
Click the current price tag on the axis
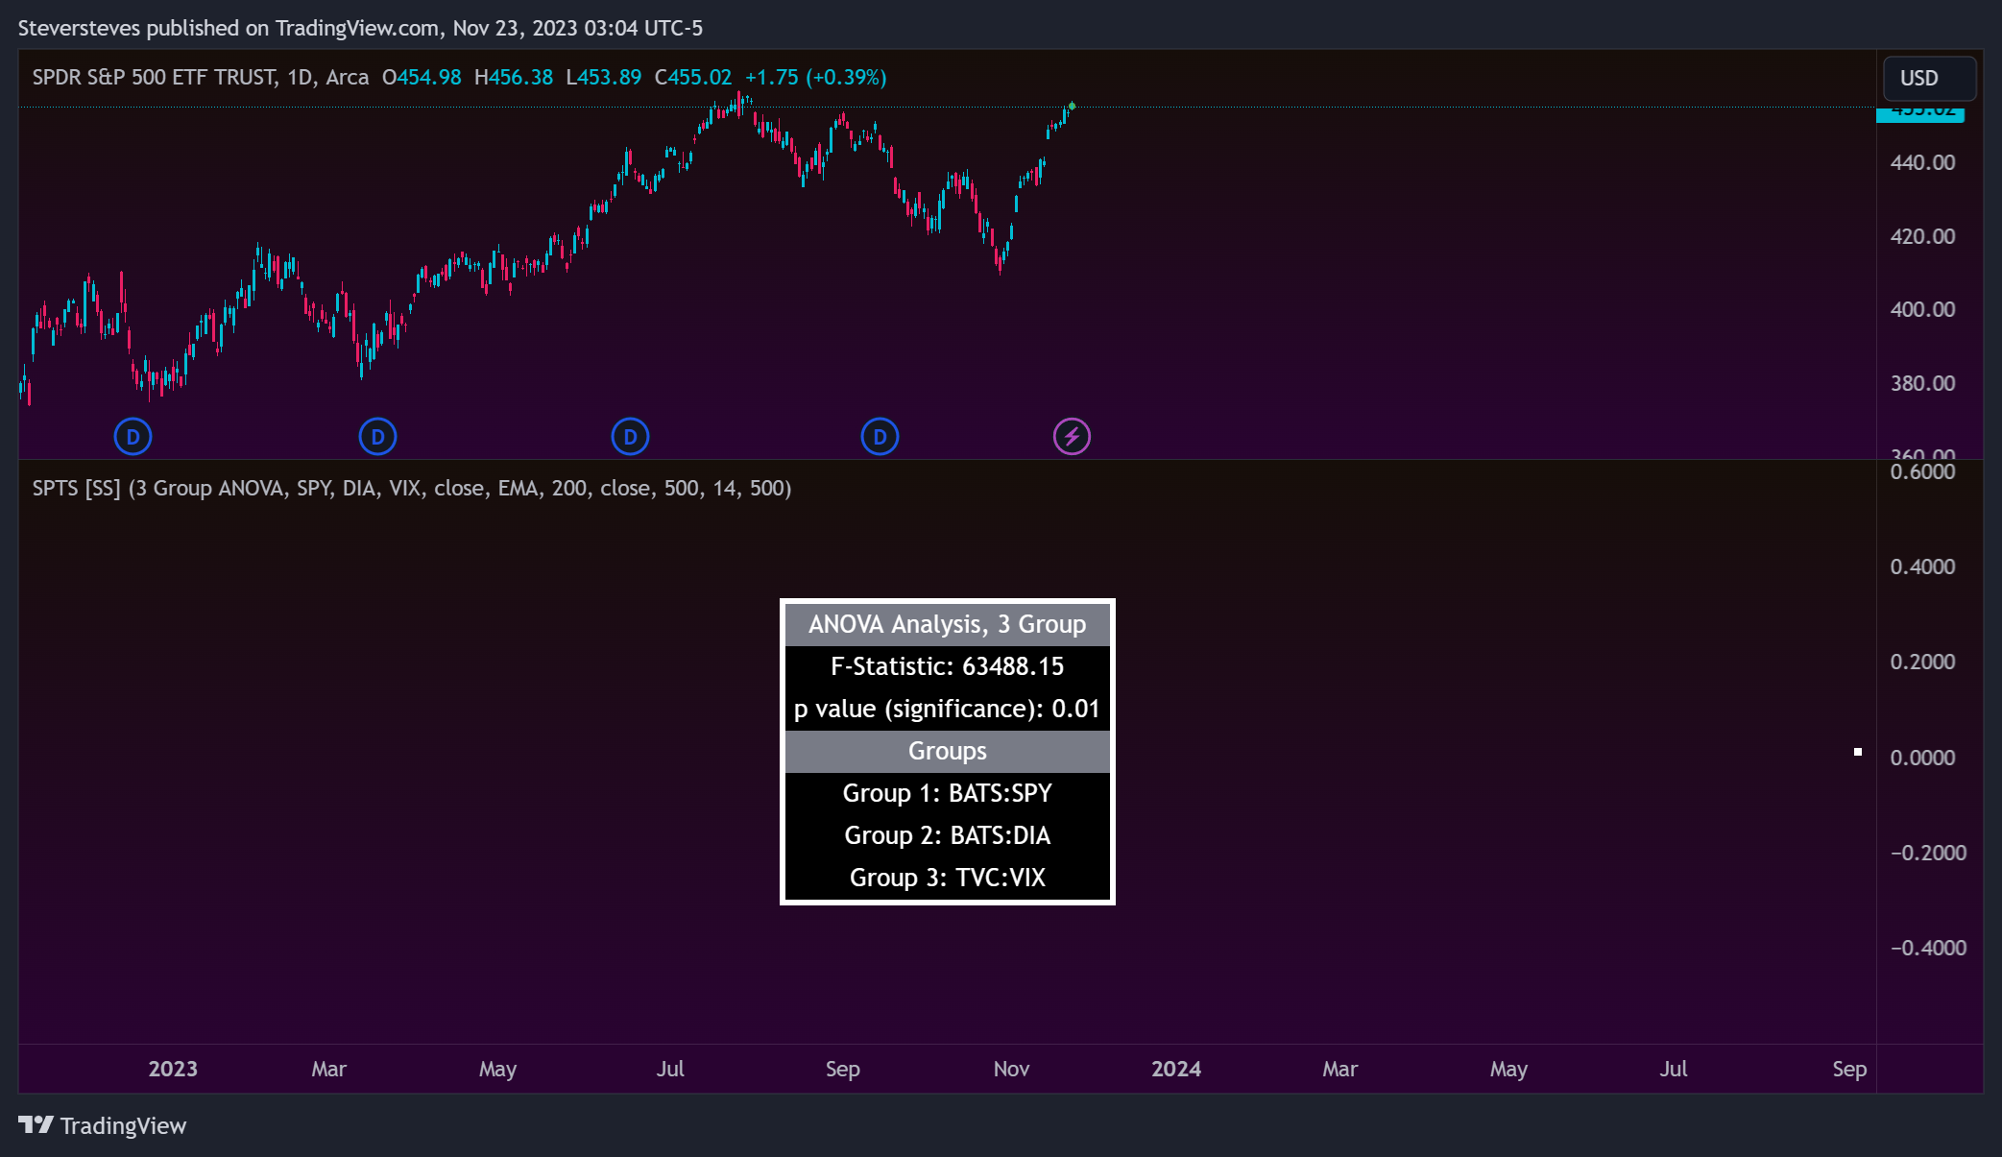(x=1920, y=114)
